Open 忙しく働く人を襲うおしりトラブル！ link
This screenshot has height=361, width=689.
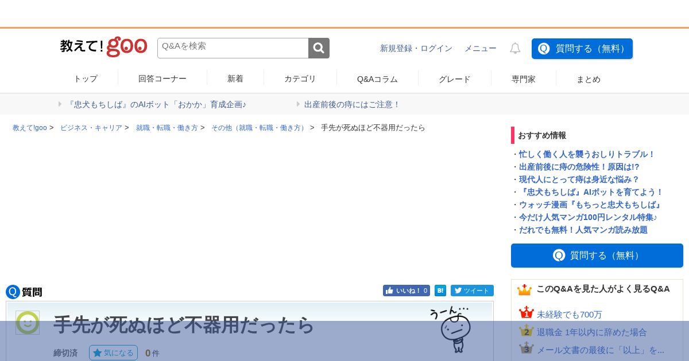click(x=587, y=154)
